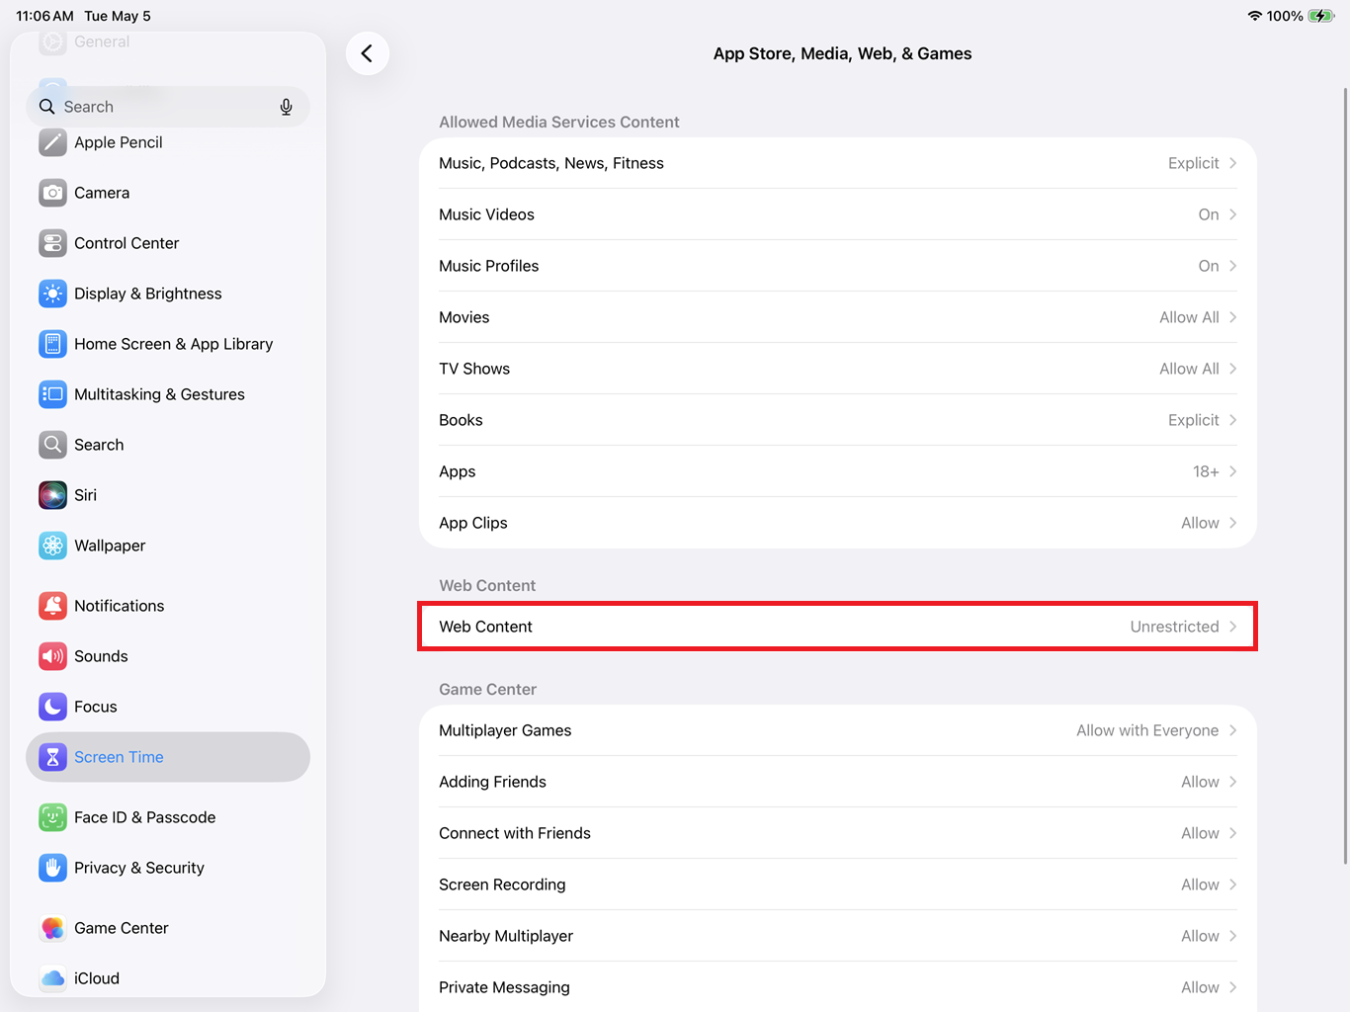Open Screen Recording permission
The height and width of the screenshot is (1012, 1350).
pyautogui.click(x=838, y=885)
